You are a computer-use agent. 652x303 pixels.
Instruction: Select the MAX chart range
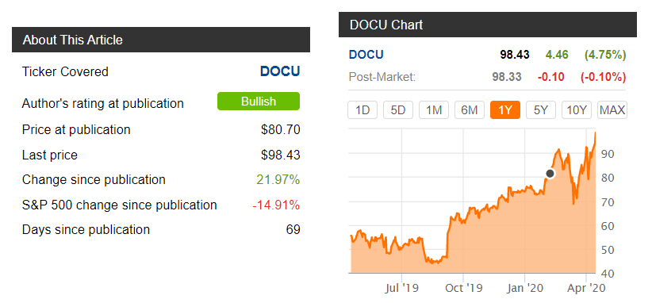pyautogui.click(x=612, y=110)
